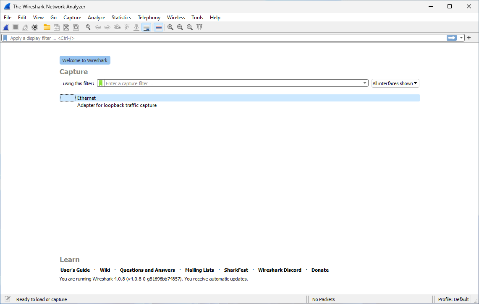Go to previous packet left arrow icon
The width and height of the screenshot is (479, 304).
click(98, 28)
